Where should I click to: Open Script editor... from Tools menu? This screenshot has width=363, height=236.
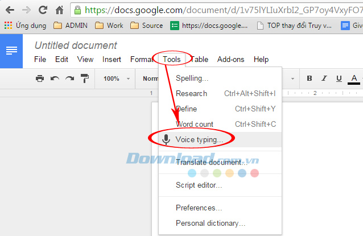click(x=220, y=185)
